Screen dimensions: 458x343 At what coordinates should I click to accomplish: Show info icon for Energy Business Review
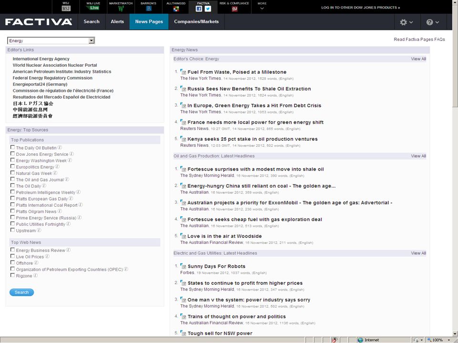(x=68, y=250)
